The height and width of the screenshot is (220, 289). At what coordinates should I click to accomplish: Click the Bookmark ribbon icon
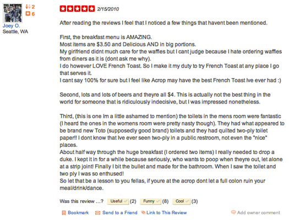pos(64,213)
